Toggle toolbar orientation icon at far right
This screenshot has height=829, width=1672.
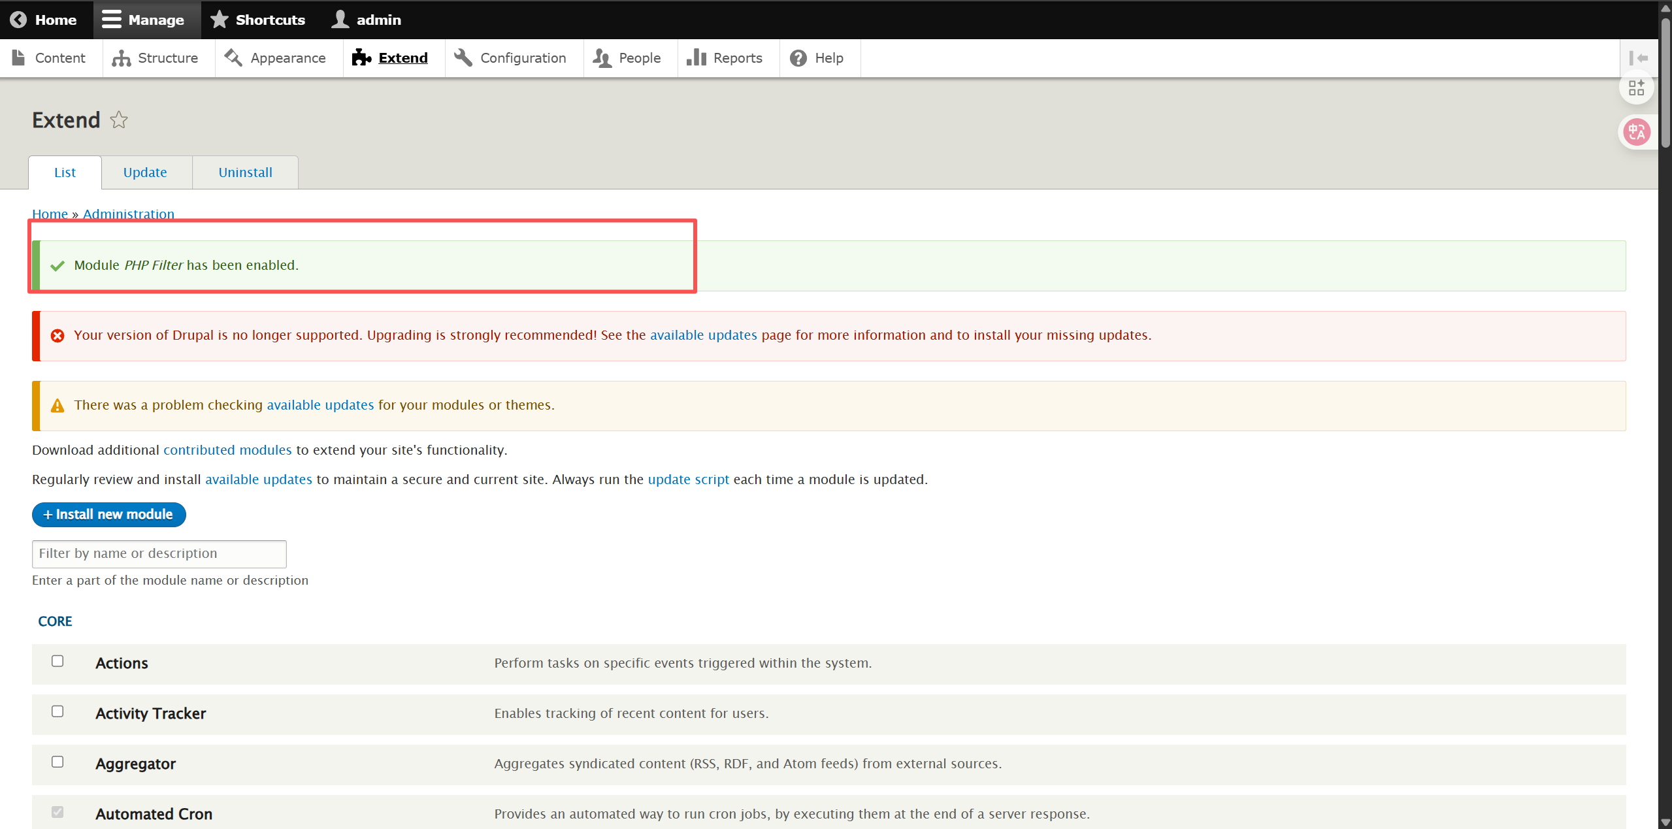(1638, 58)
